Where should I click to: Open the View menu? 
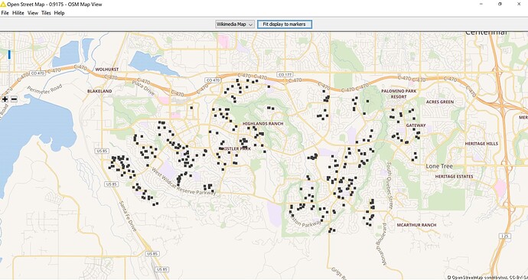(33, 13)
